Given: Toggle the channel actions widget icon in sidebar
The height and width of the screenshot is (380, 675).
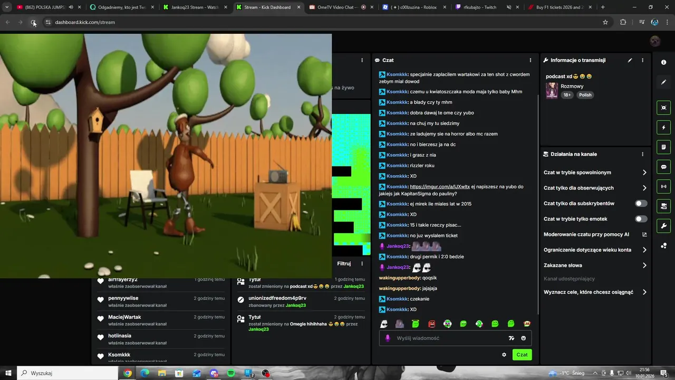Looking at the screenshot, I should (663, 206).
